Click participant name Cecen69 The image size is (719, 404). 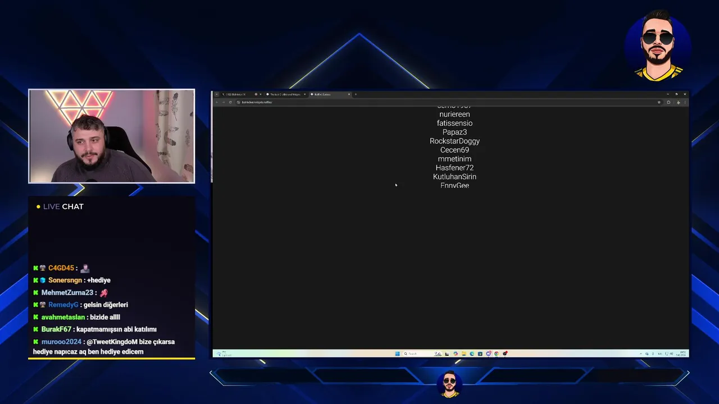point(454,150)
